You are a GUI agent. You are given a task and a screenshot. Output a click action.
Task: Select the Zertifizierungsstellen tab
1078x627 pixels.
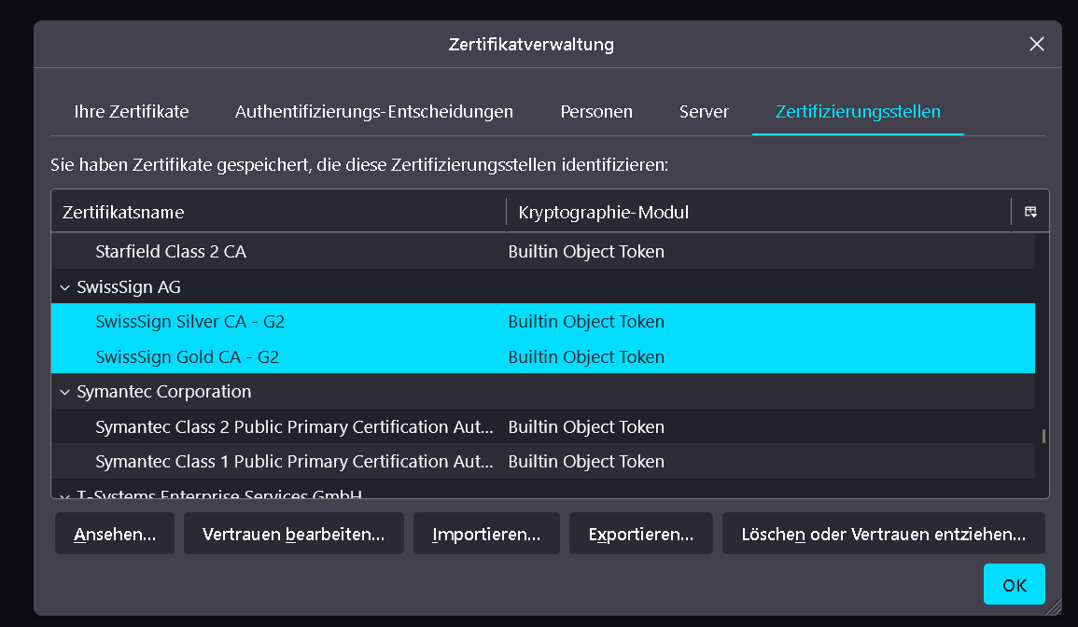858,112
